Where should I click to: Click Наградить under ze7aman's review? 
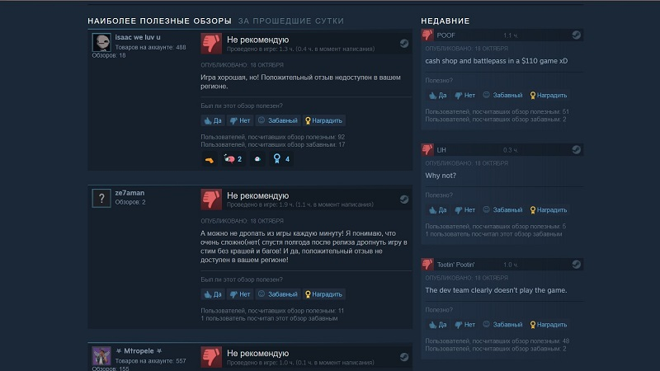click(323, 294)
